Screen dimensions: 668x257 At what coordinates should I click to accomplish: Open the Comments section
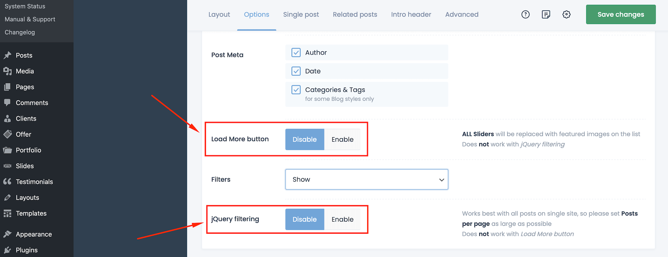click(x=31, y=102)
